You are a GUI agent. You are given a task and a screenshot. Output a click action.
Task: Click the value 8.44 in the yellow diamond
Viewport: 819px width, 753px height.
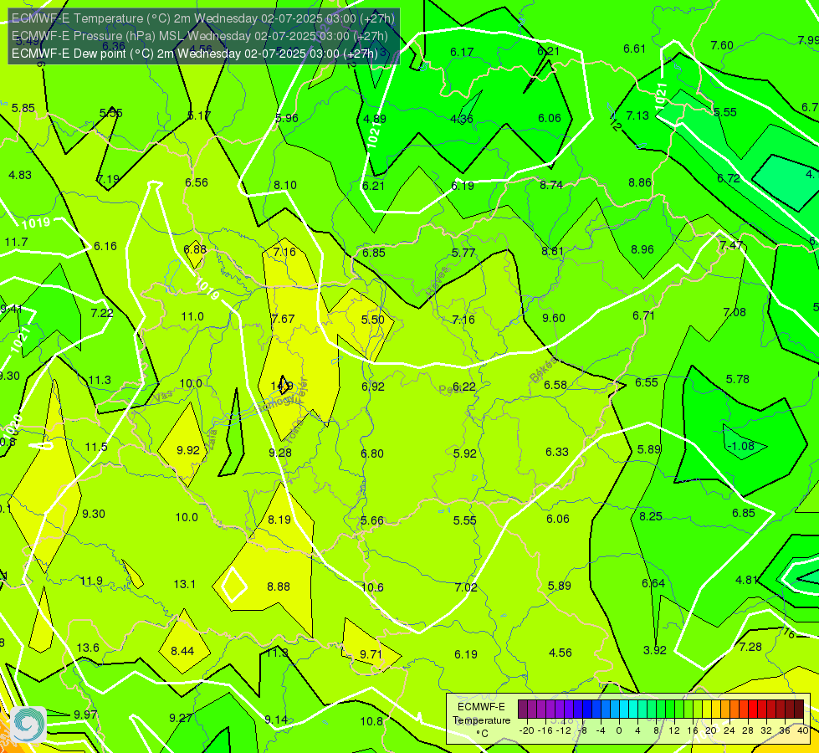pyautogui.click(x=182, y=651)
